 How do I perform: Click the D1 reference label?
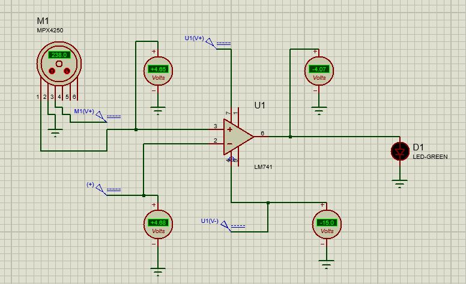tap(418, 147)
